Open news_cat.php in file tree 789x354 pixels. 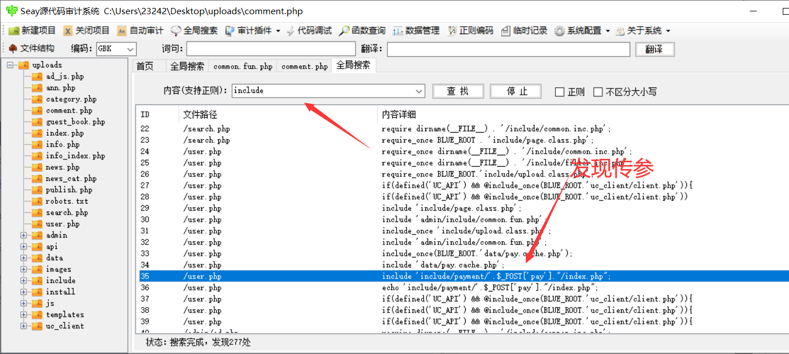(x=71, y=179)
